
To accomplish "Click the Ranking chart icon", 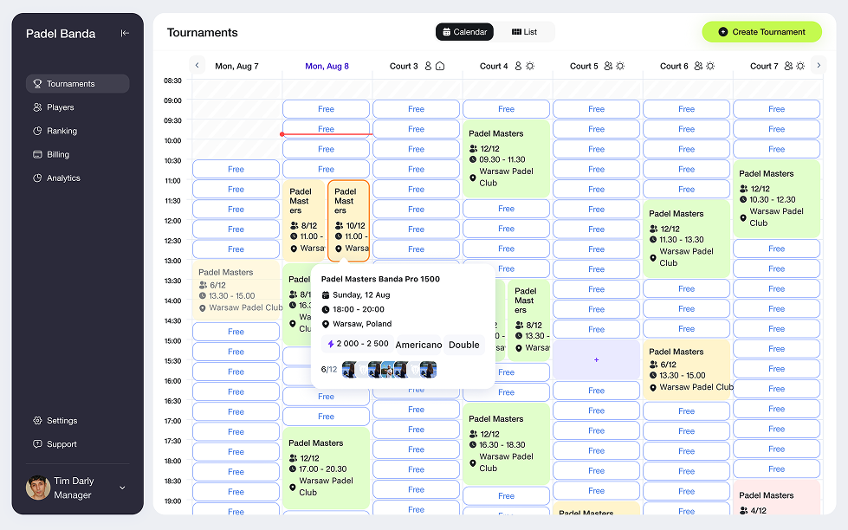I will [37, 131].
